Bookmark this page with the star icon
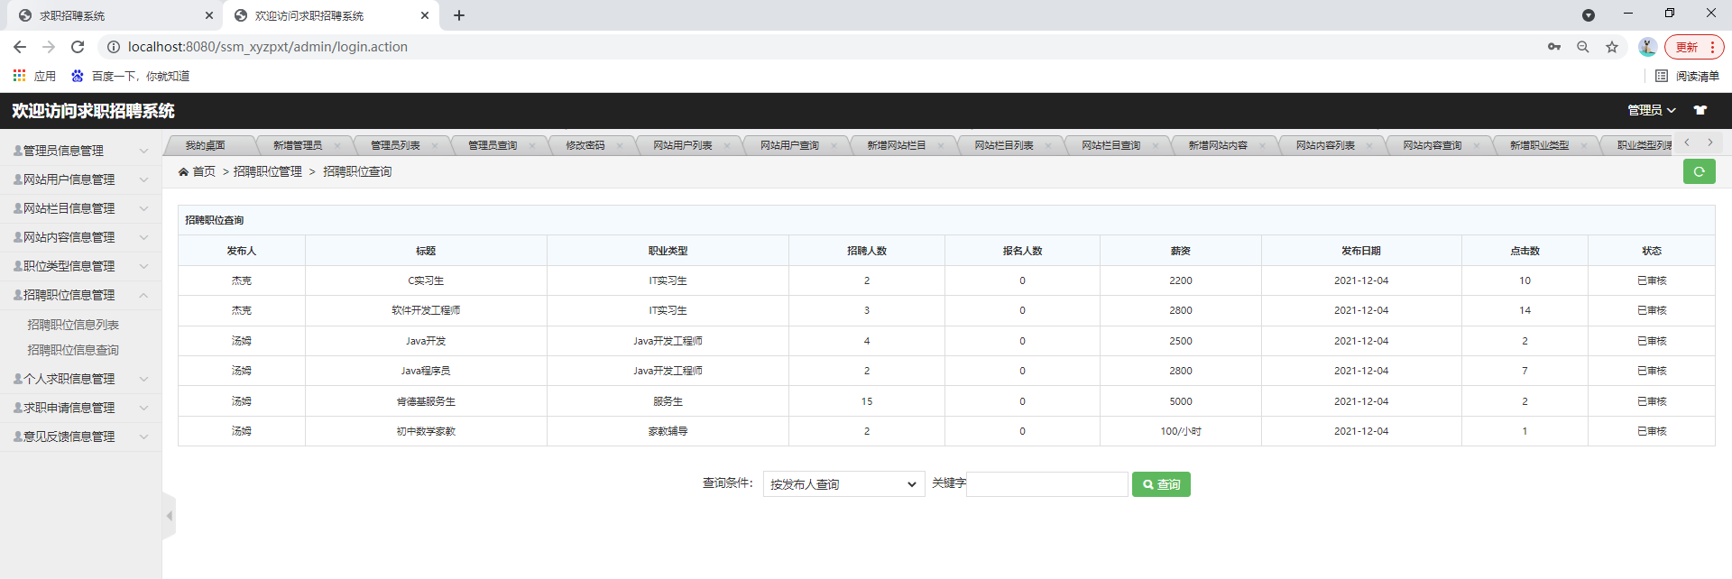Viewport: 1732px width, 579px height. coord(1612,47)
